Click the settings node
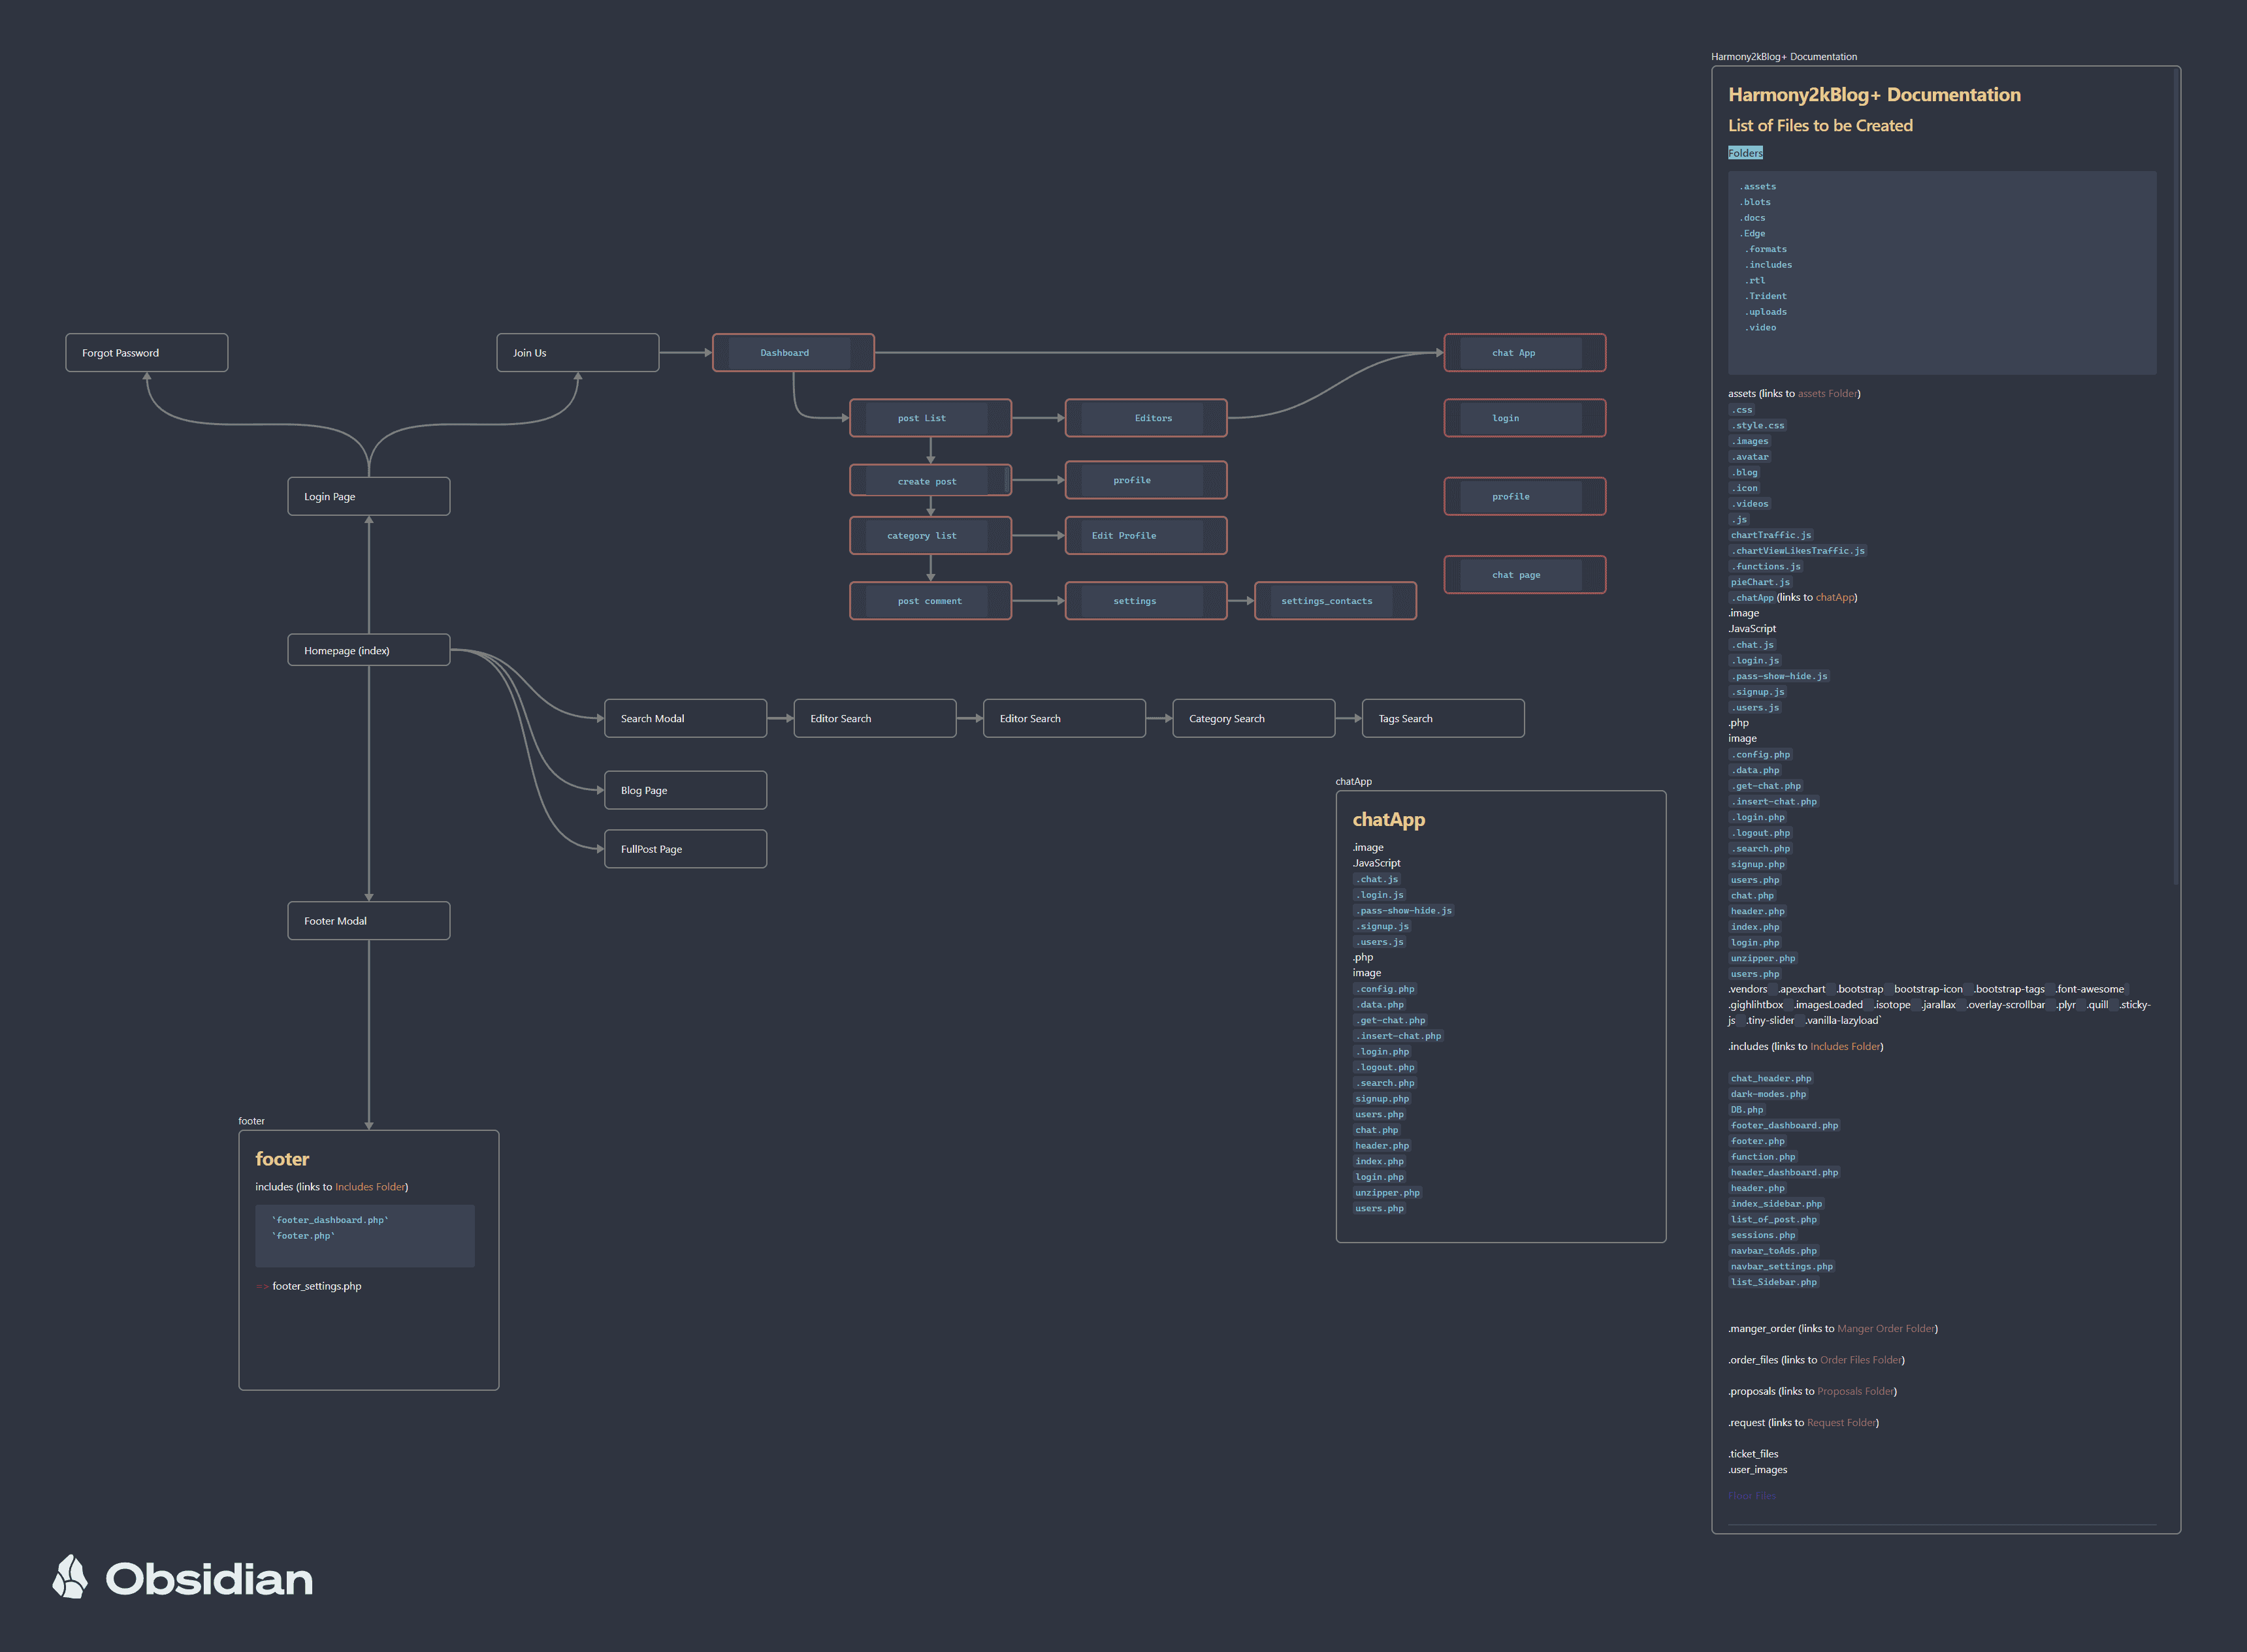The height and width of the screenshot is (1652, 2247). click(x=1146, y=601)
